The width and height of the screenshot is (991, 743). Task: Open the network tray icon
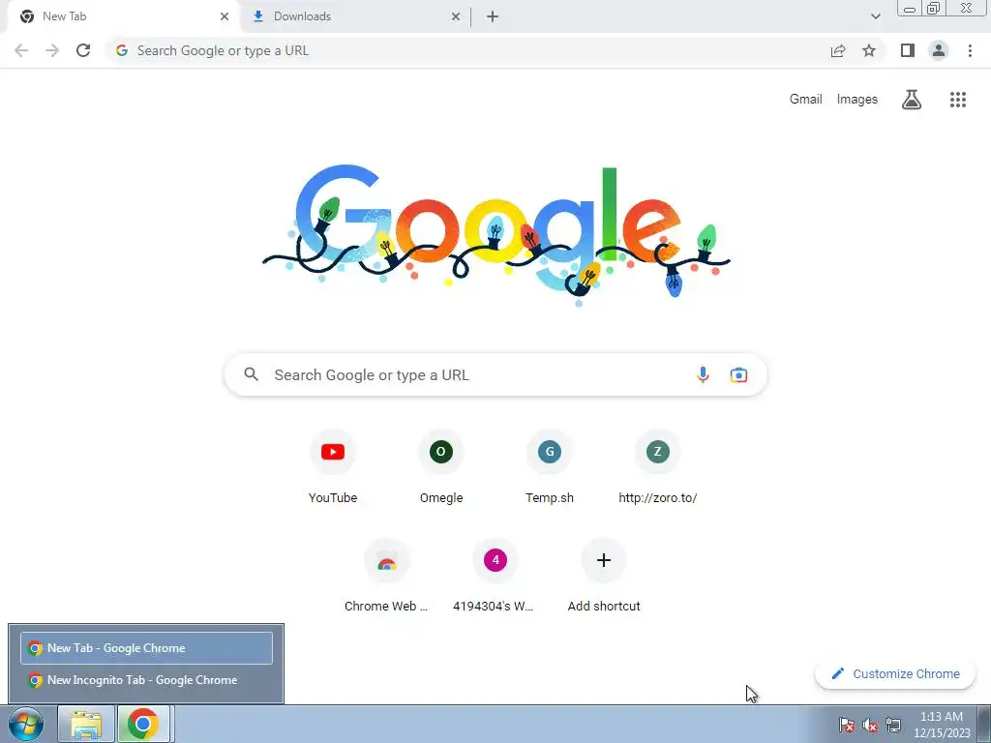click(893, 725)
